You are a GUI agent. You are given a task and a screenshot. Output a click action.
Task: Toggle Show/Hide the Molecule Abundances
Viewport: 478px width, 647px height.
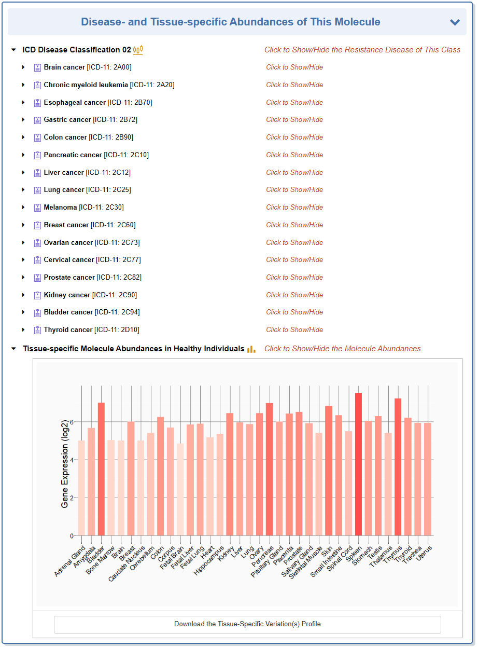click(x=342, y=349)
